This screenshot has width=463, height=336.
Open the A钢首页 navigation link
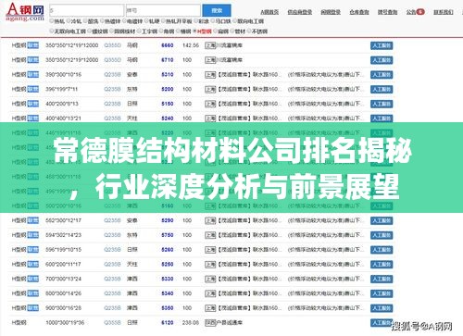tap(269, 12)
